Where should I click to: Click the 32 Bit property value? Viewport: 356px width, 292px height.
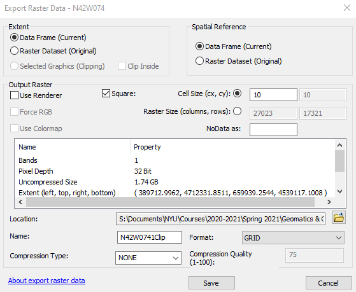tap(143, 171)
